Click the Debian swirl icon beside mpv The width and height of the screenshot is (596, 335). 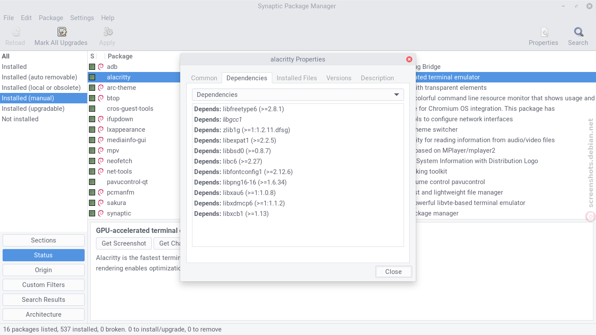tap(101, 150)
